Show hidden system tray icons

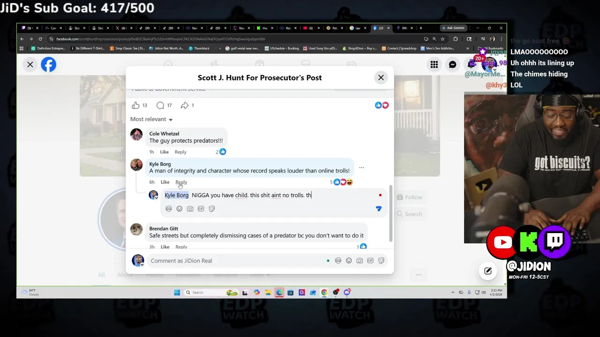[x=453, y=293]
